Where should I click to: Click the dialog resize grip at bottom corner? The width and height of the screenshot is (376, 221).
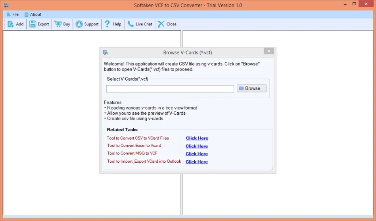272,169
